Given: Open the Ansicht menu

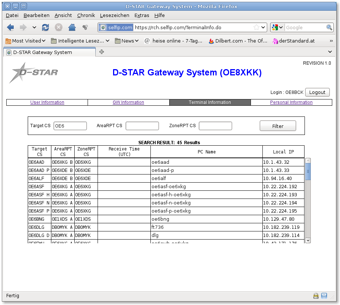Looking at the screenshot, I should tap(63, 16).
